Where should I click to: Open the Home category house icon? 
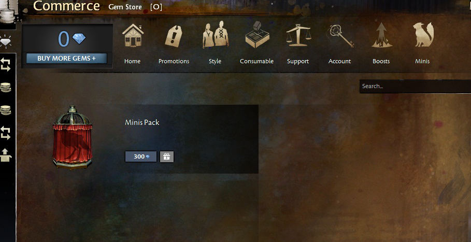tap(133, 35)
